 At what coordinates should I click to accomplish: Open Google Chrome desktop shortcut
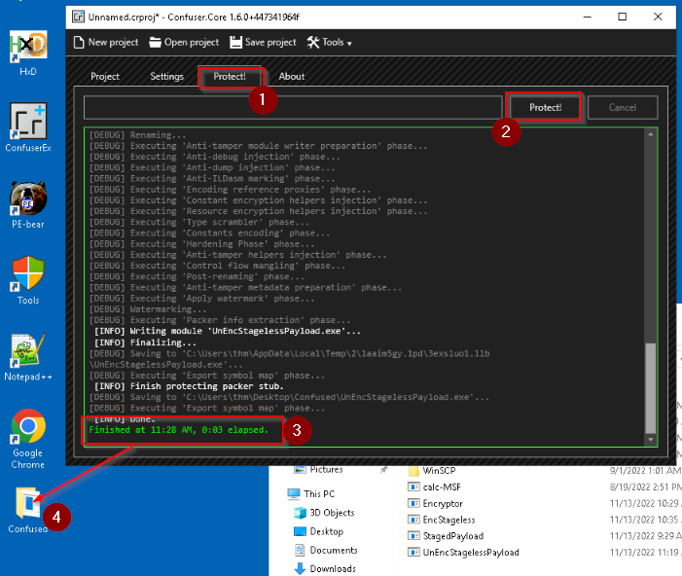[x=28, y=439]
